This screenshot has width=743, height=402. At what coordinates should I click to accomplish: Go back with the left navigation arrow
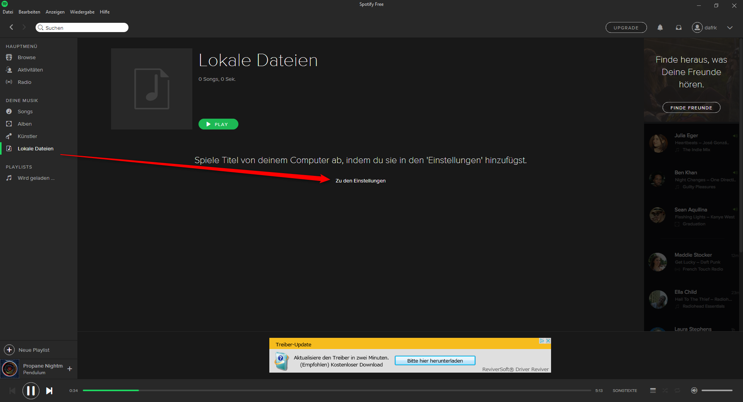click(x=11, y=27)
